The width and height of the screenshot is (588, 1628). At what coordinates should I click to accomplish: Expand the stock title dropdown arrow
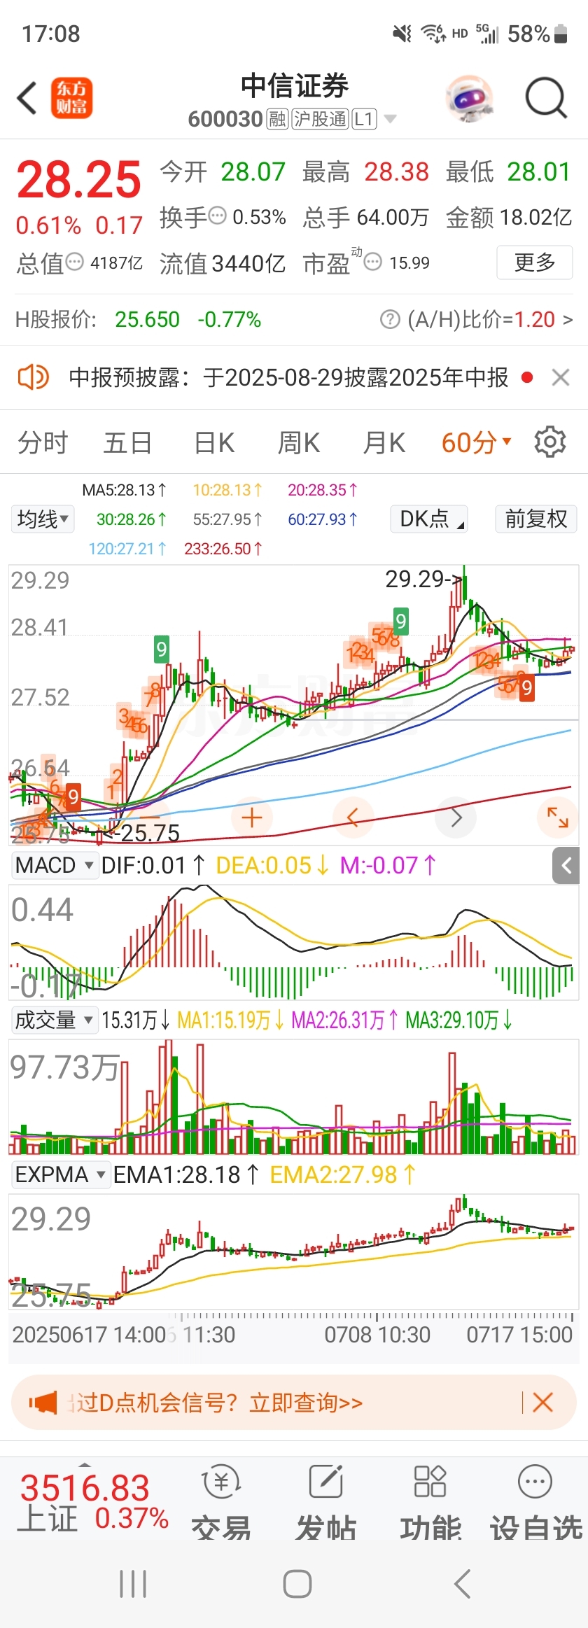390,119
